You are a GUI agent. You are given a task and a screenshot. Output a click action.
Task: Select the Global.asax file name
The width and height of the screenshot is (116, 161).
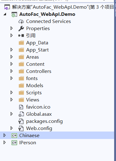39,114
